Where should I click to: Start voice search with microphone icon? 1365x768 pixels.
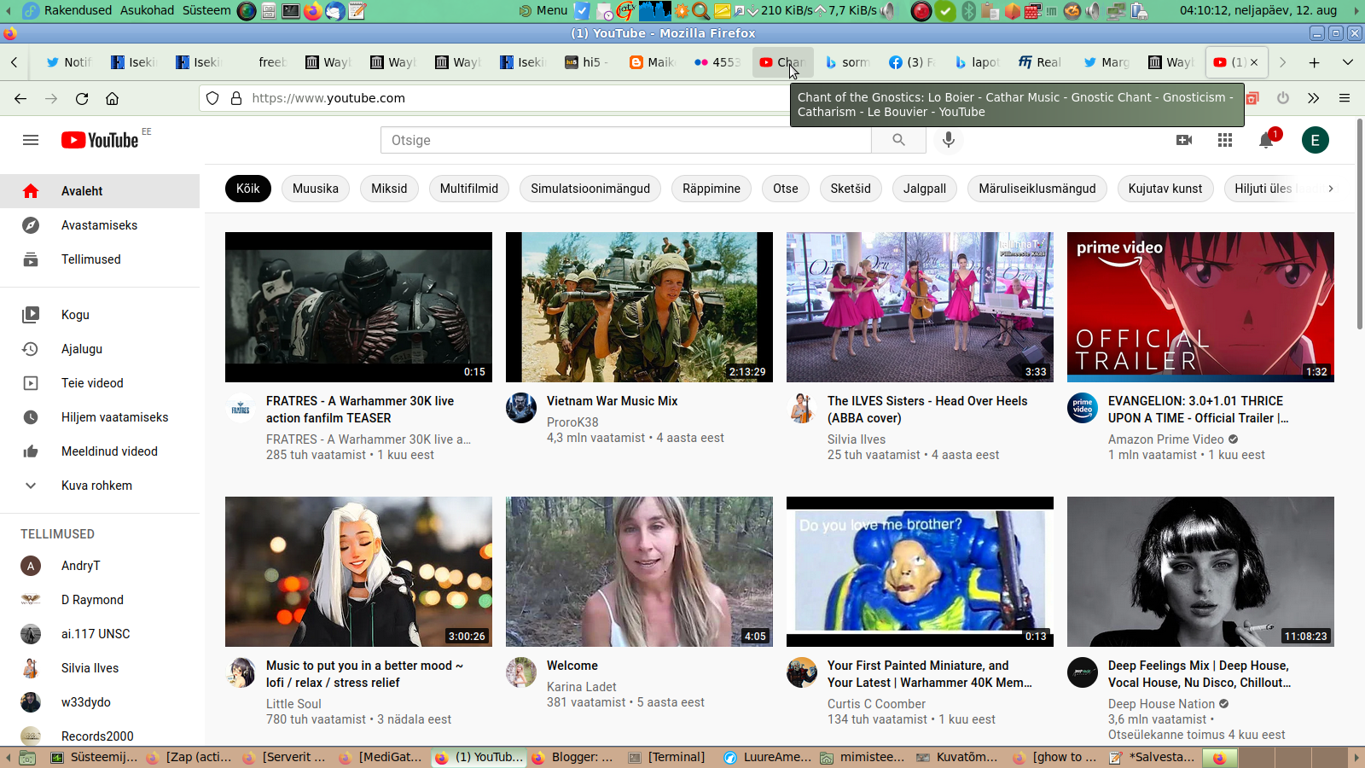click(948, 140)
